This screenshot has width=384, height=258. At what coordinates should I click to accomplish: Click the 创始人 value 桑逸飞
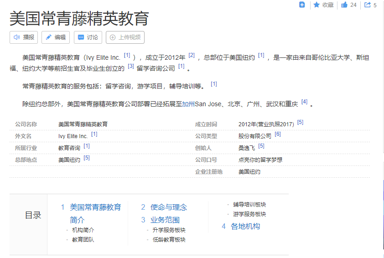[x=247, y=148]
